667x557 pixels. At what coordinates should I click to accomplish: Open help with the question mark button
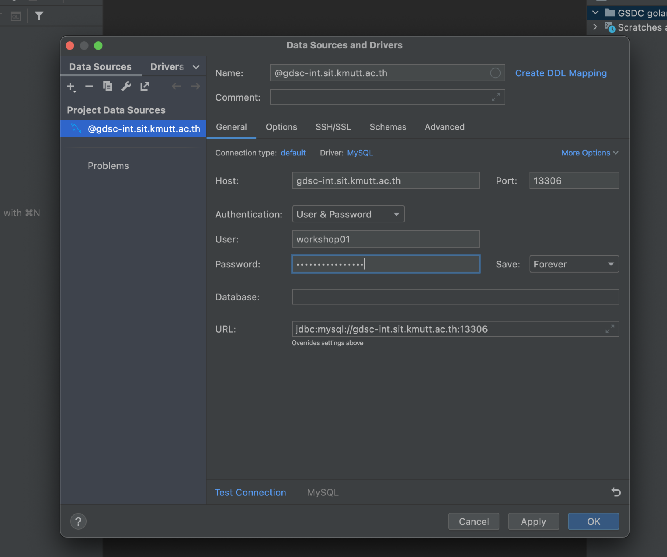(78, 521)
